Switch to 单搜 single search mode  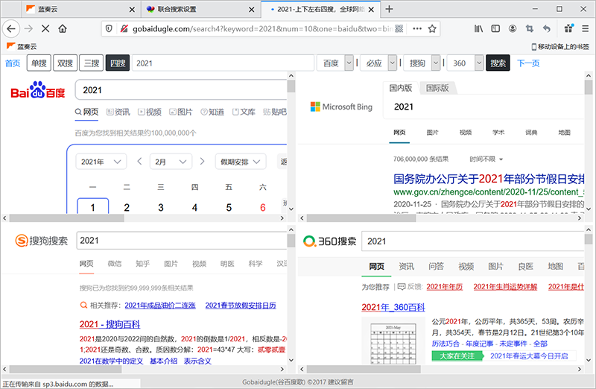tap(39, 63)
